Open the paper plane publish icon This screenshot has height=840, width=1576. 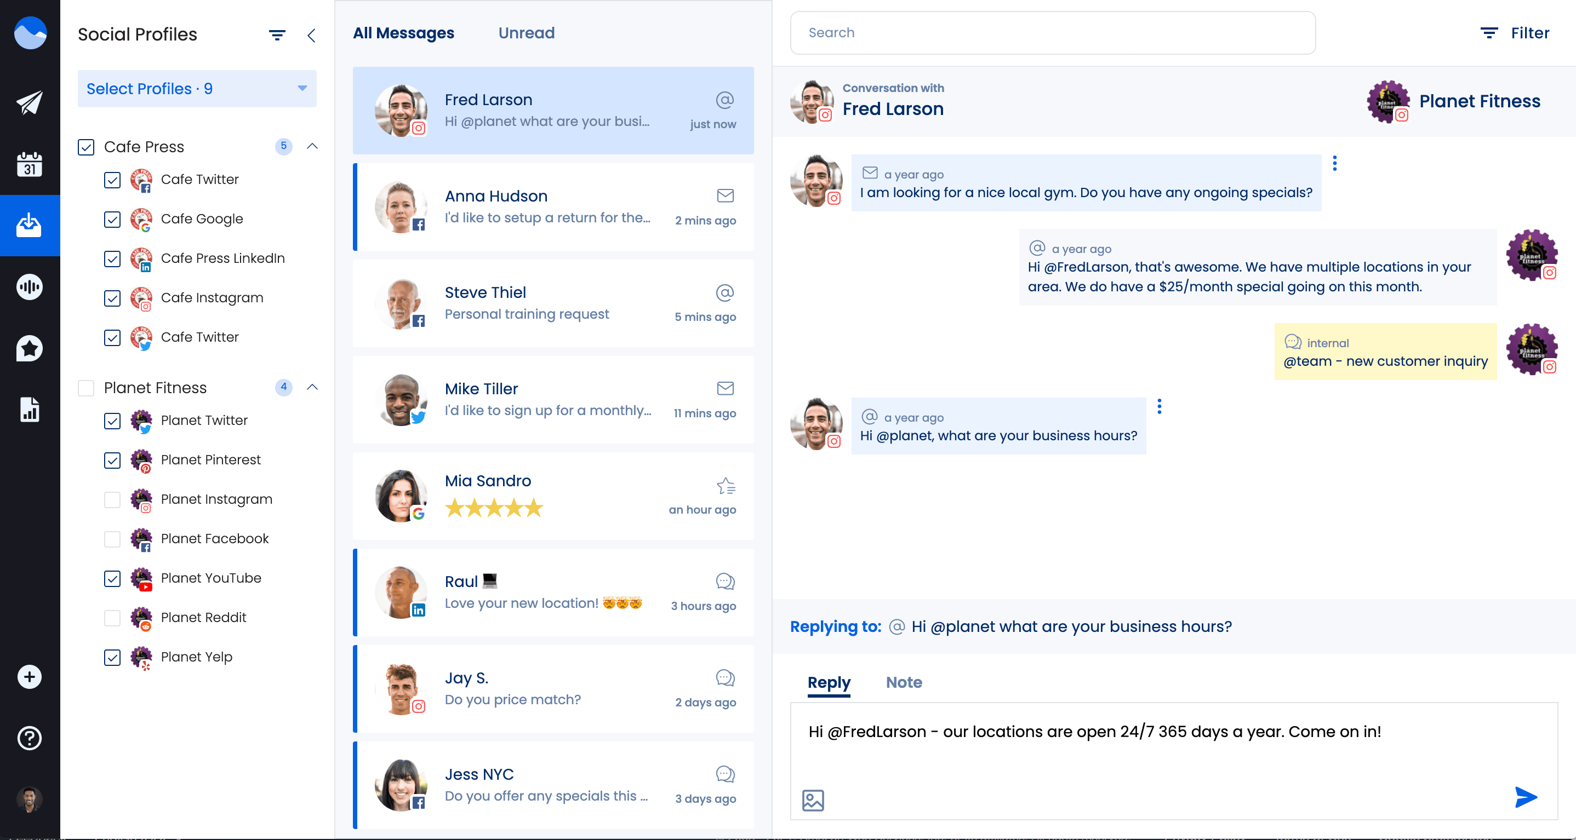(x=30, y=103)
